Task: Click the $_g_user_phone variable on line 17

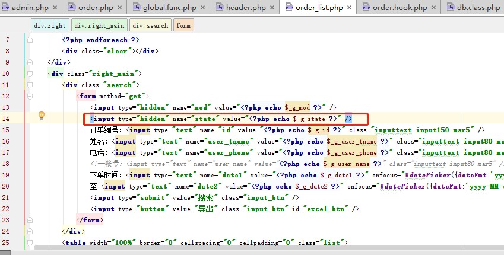Action: [351, 152]
